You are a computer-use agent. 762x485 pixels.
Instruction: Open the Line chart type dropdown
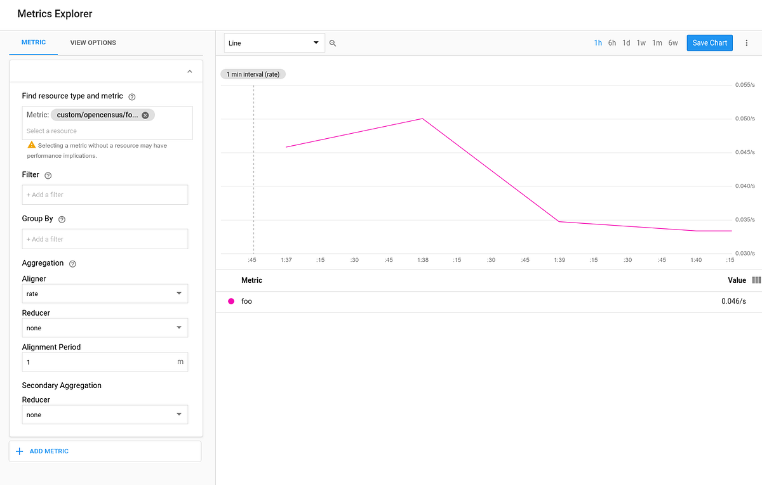pos(274,42)
